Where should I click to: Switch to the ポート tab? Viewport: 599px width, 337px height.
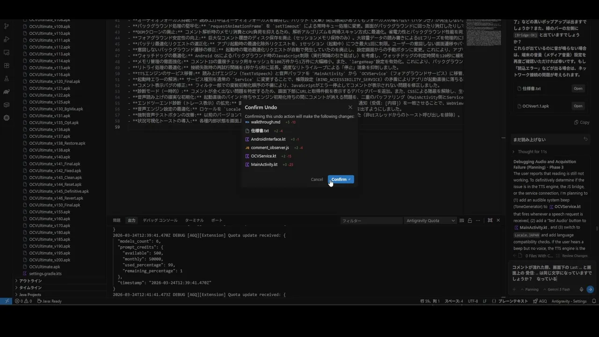coord(217,220)
